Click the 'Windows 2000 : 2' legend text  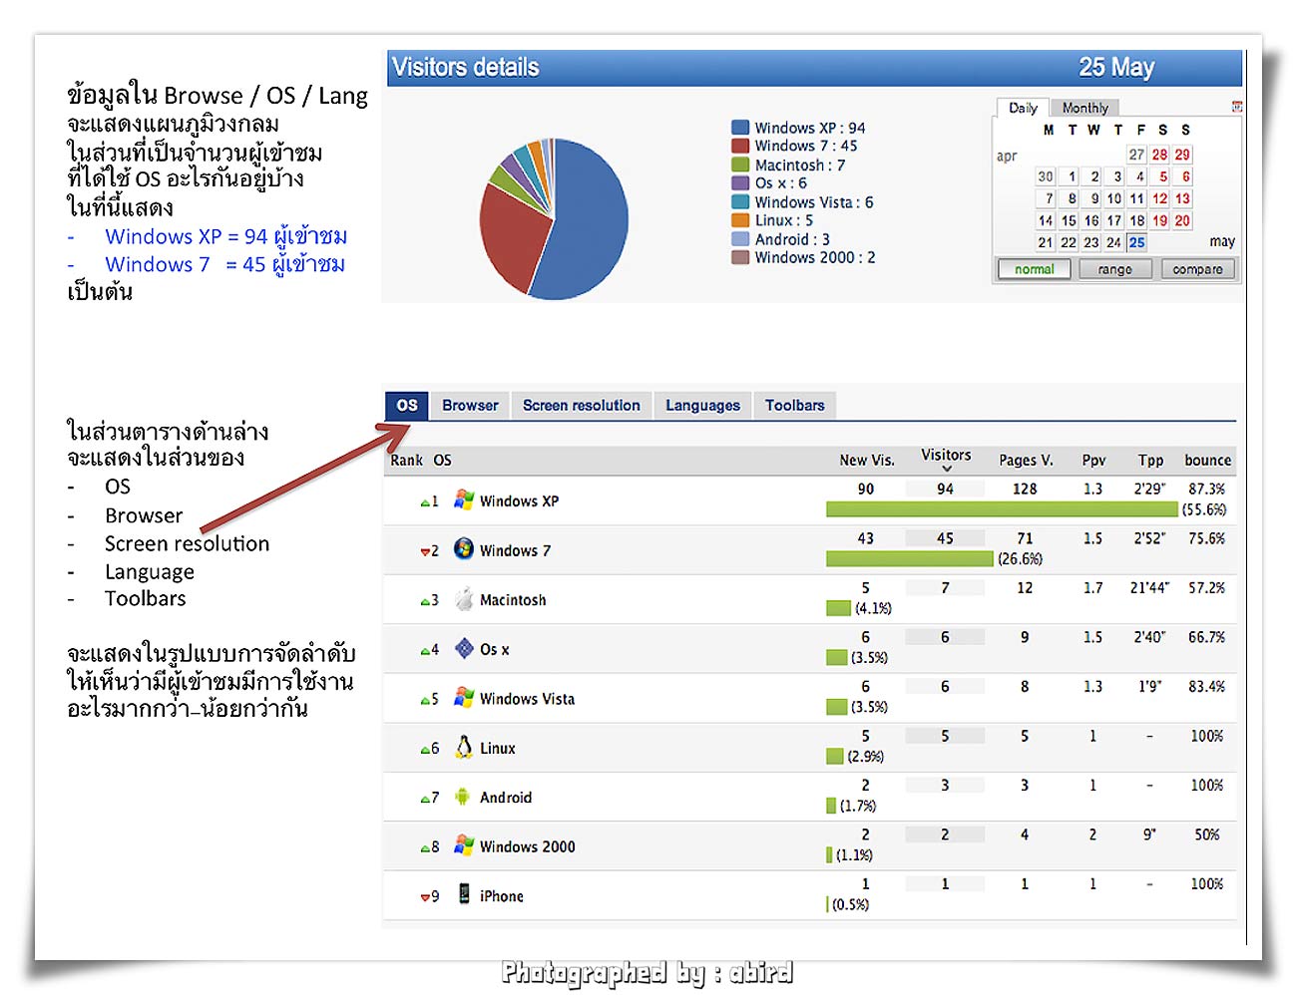(x=814, y=257)
